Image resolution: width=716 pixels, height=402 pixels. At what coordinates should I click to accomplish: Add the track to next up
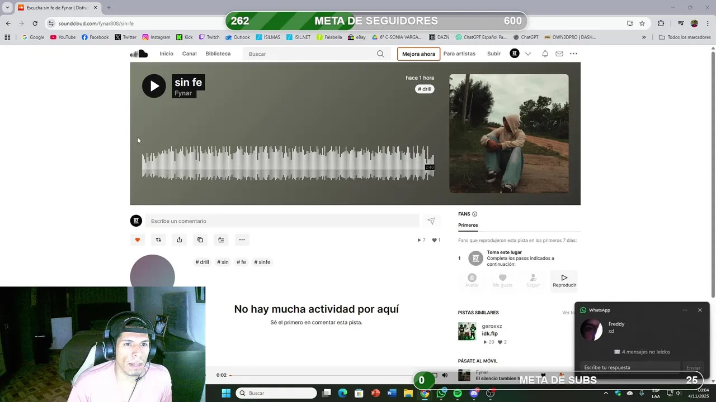(x=221, y=240)
